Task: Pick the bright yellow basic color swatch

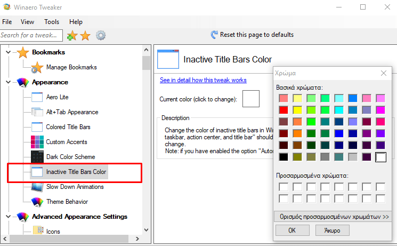Action: (x=297, y=110)
